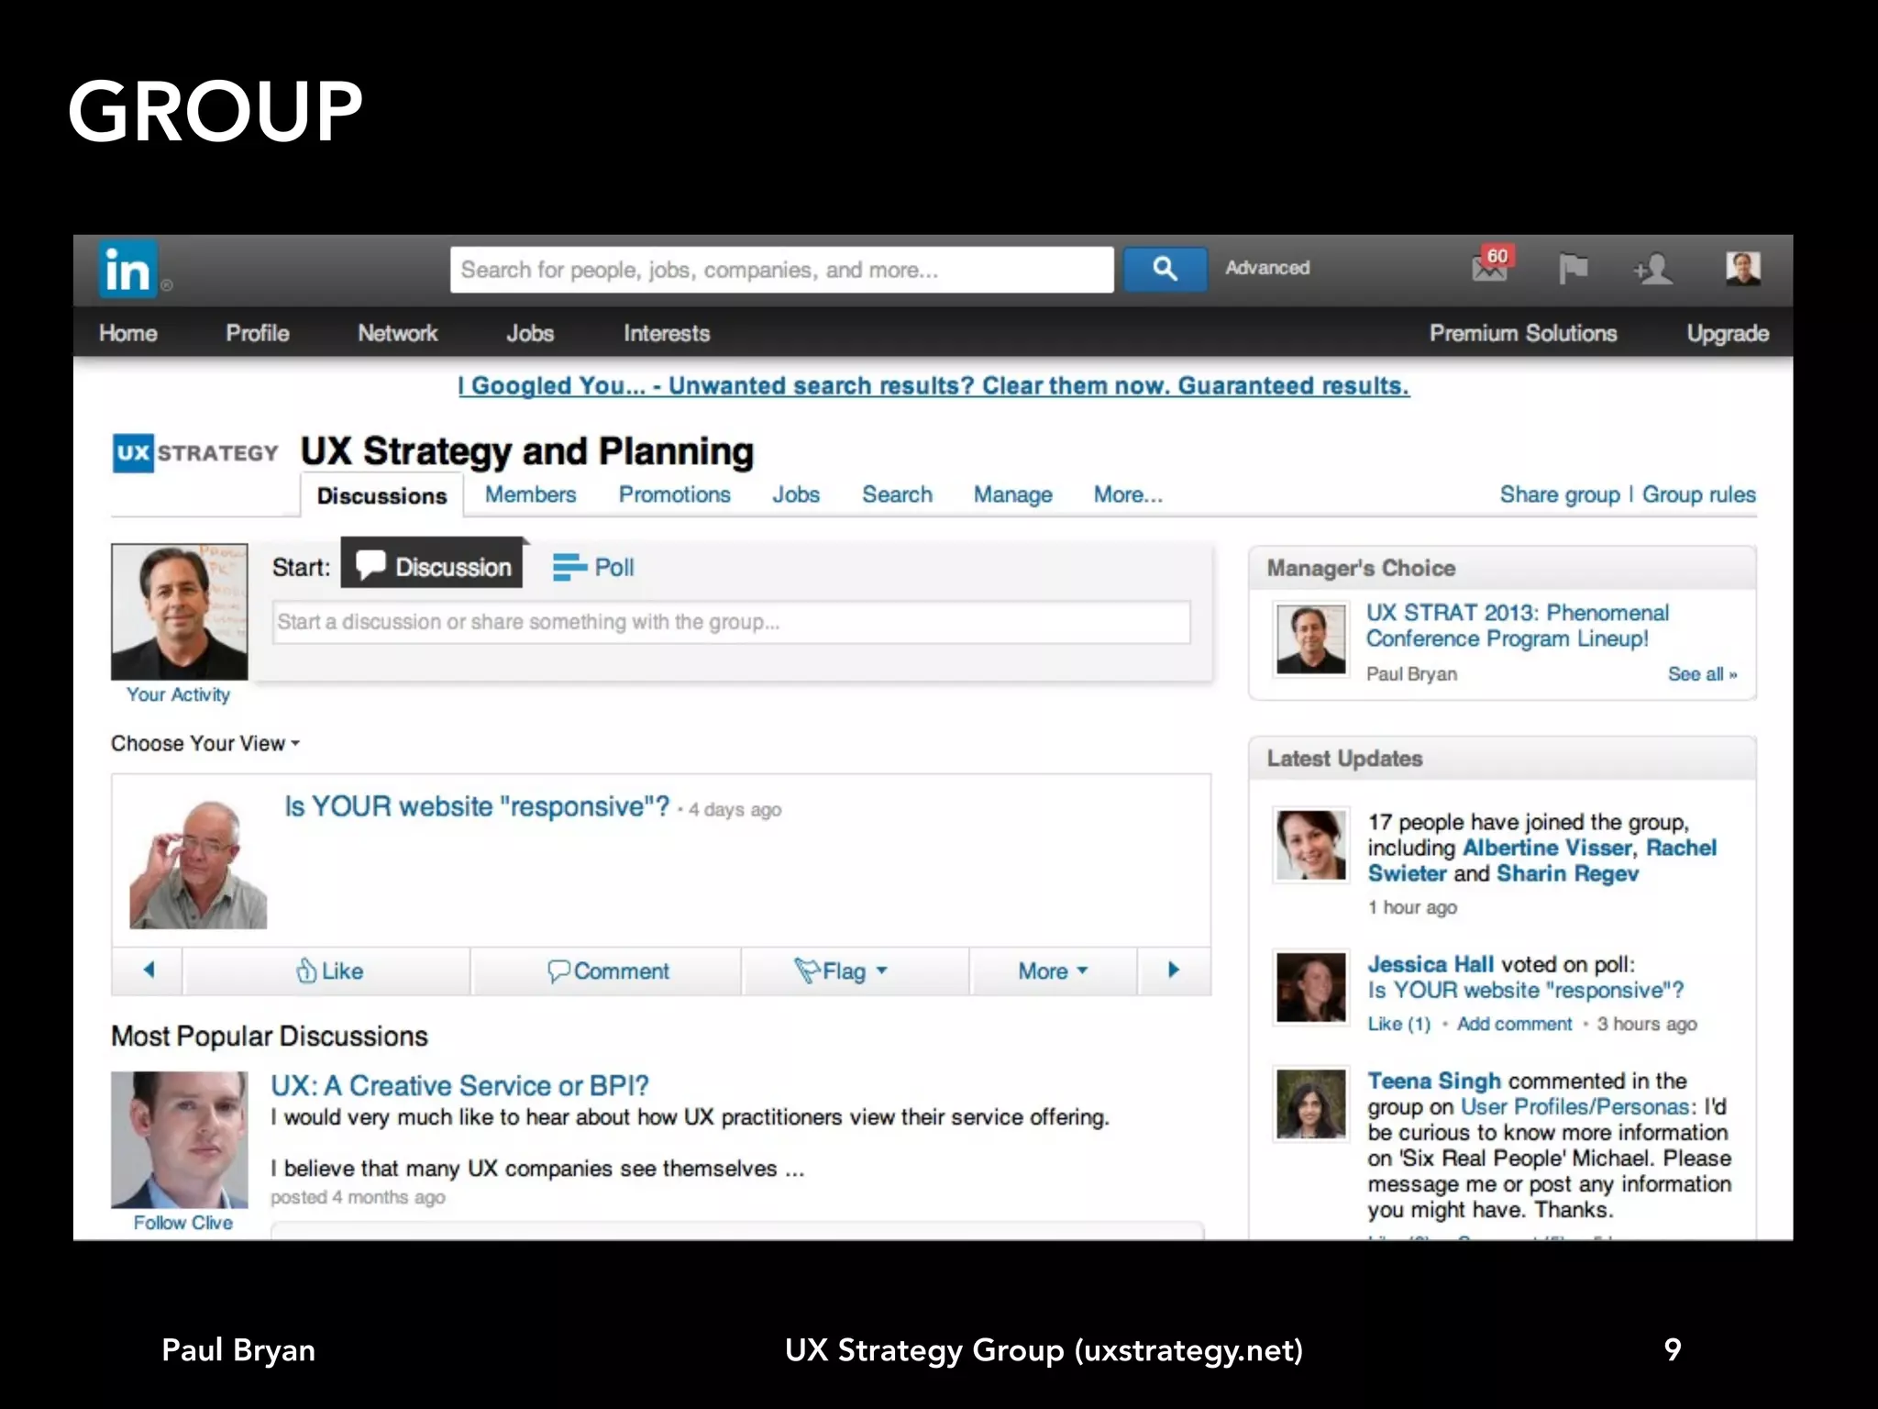The image size is (1878, 1409).
Task: Switch to the Members tab
Action: (x=530, y=494)
